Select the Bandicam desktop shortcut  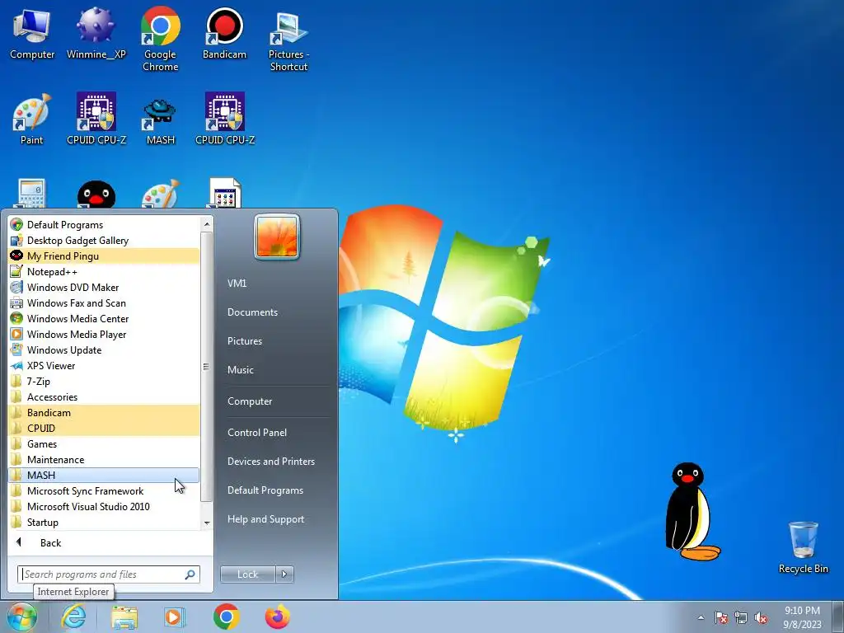click(x=224, y=35)
